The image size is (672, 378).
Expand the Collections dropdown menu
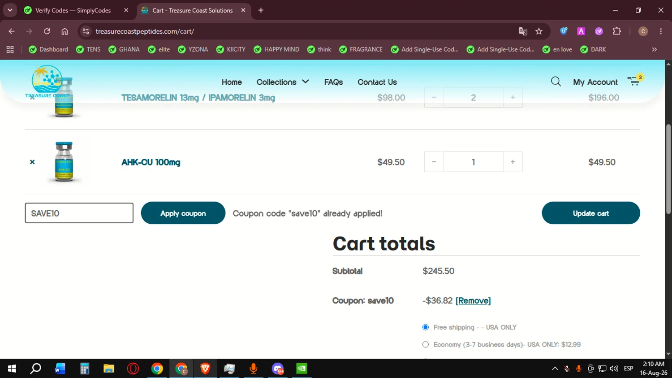(283, 82)
